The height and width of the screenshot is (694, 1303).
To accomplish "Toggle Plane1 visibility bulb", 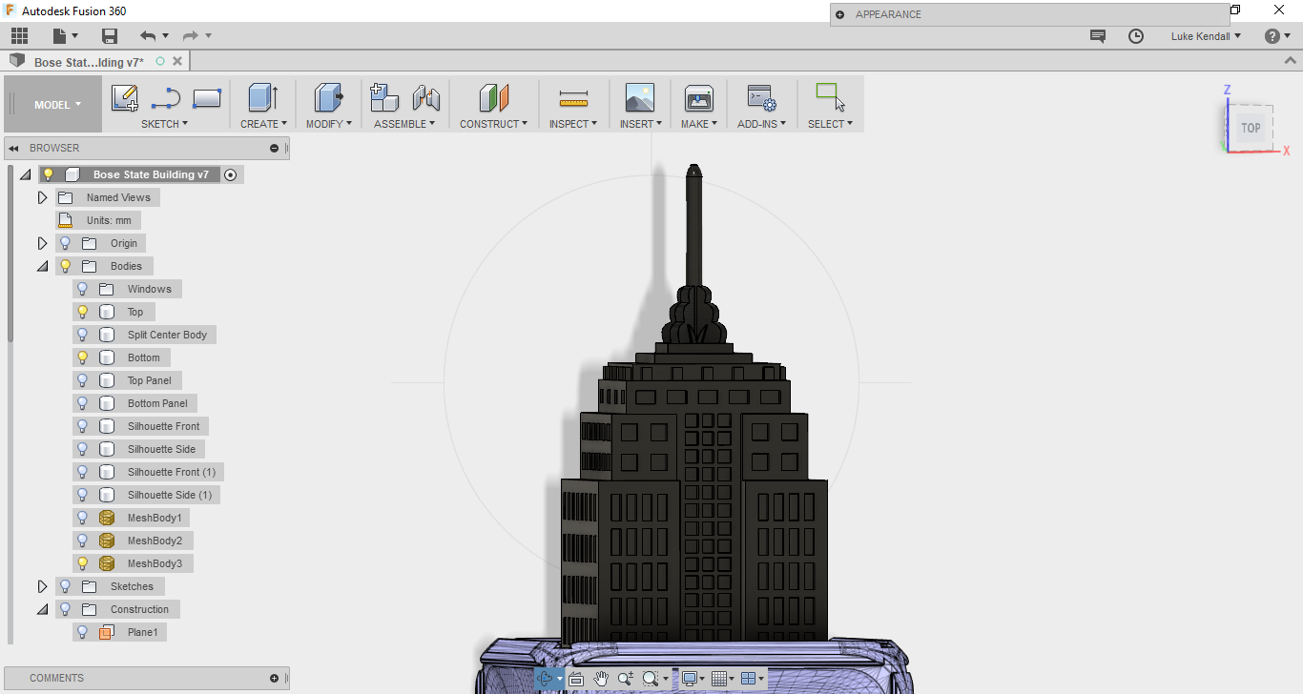I will (x=82, y=632).
